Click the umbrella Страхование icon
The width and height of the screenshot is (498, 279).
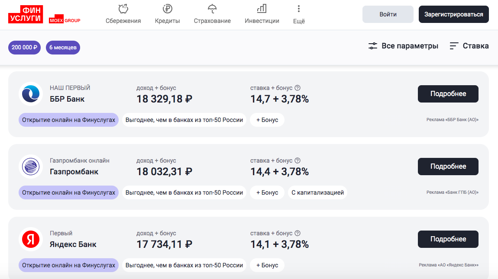point(212,9)
